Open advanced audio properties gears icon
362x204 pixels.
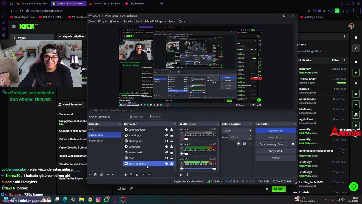tap(181, 175)
